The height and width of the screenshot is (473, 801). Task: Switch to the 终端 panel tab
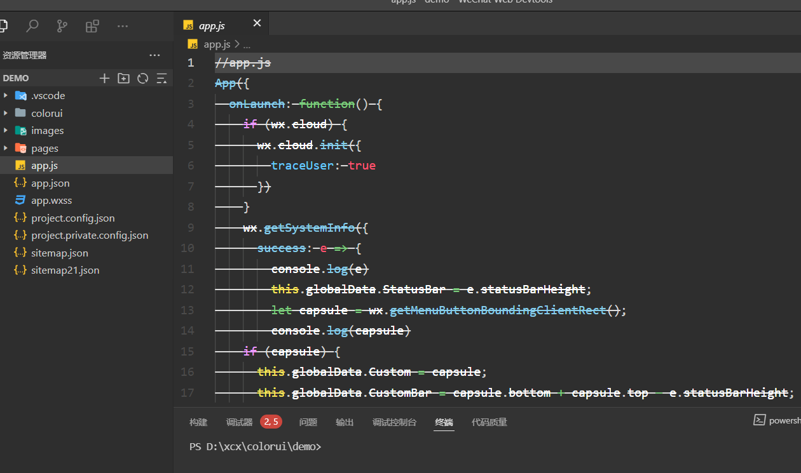[x=444, y=422]
